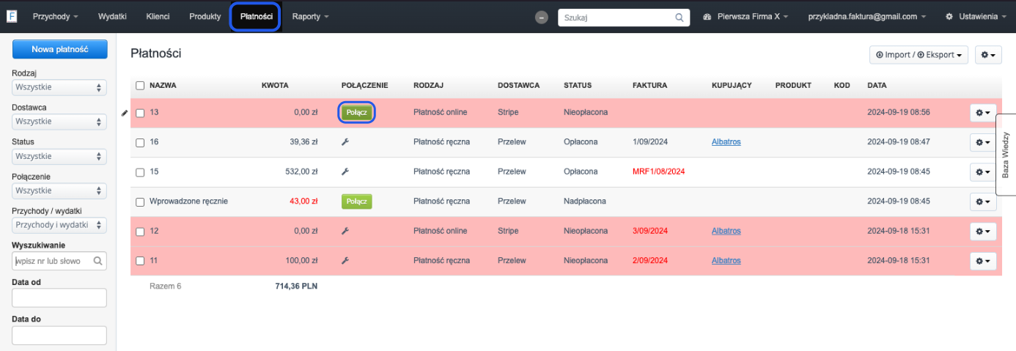Click Połącz button in Wprowadzone ręcznie row

[x=357, y=202]
